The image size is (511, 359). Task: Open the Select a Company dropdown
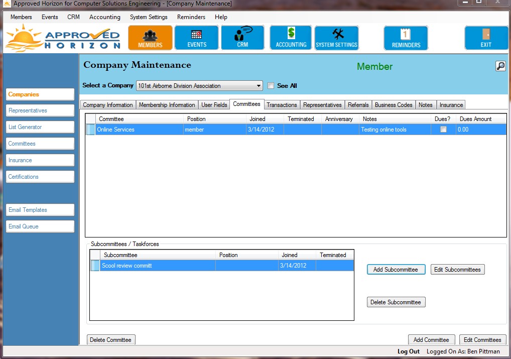point(199,86)
